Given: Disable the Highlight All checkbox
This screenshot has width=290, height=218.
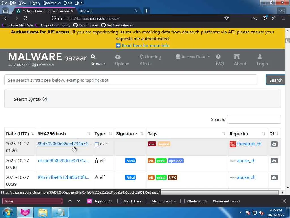Looking at the screenshot, I should coord(89,201).
